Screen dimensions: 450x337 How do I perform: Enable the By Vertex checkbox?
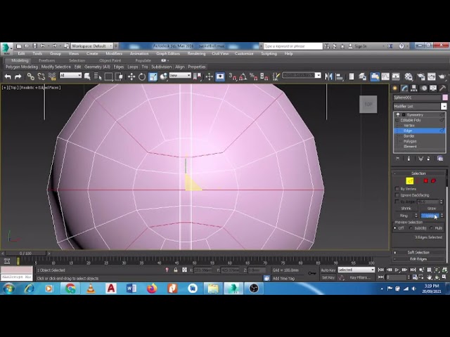tap(397, 189)
